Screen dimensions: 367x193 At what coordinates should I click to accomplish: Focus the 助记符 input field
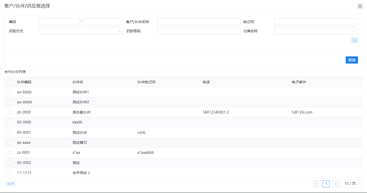[x=316, y=22]
